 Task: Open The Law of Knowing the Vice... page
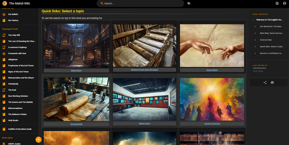tap(22, 41)
